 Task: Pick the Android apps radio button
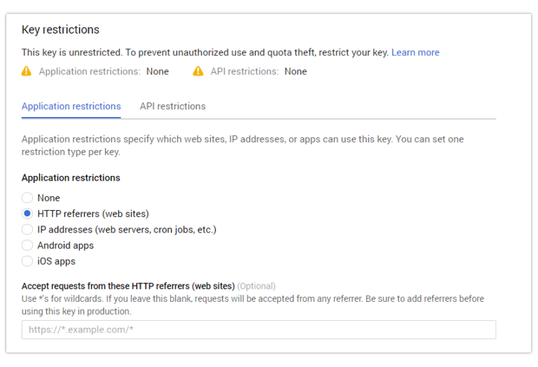pos(27,245)
